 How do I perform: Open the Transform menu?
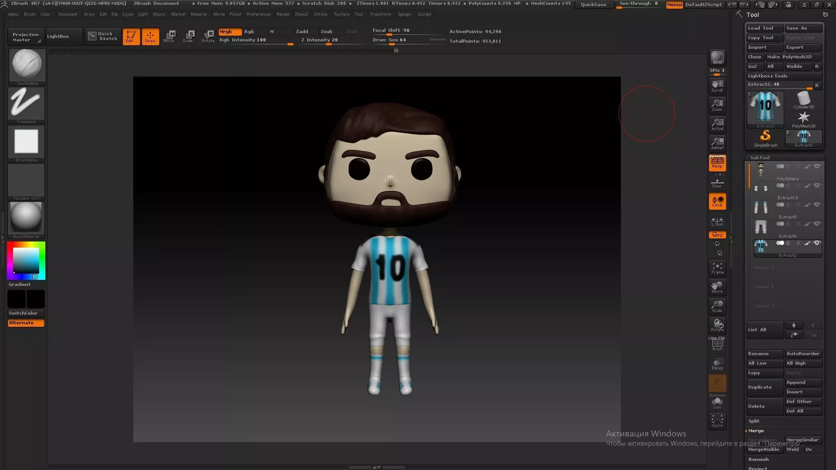click(x=381, y=14)
